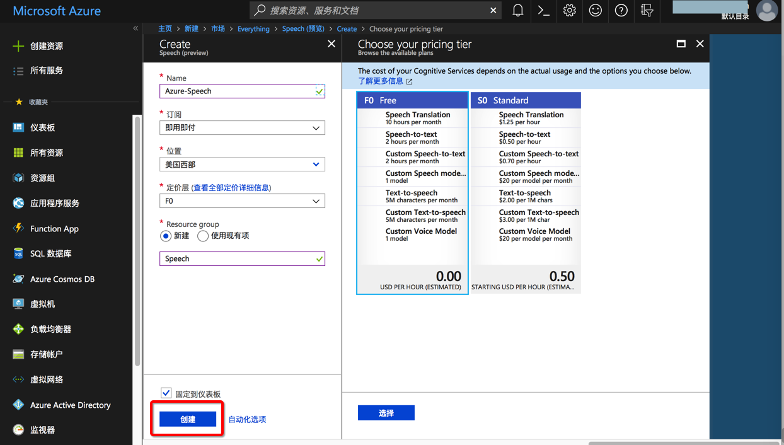Click the Name field Azure-Speech
This screenshot has width=784, height=445.
242,91
